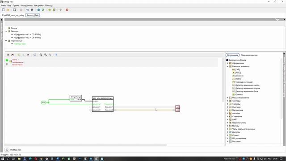Image resolution: width=286 pixels, height=161 pixels.
Task: Click the String Change block on canvas
Action: pyautogui.click(x=76, y=98)
